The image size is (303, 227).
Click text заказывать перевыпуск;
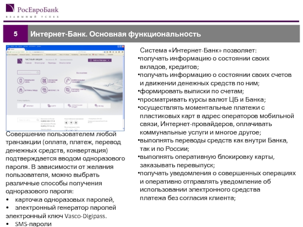coord(177,165)
